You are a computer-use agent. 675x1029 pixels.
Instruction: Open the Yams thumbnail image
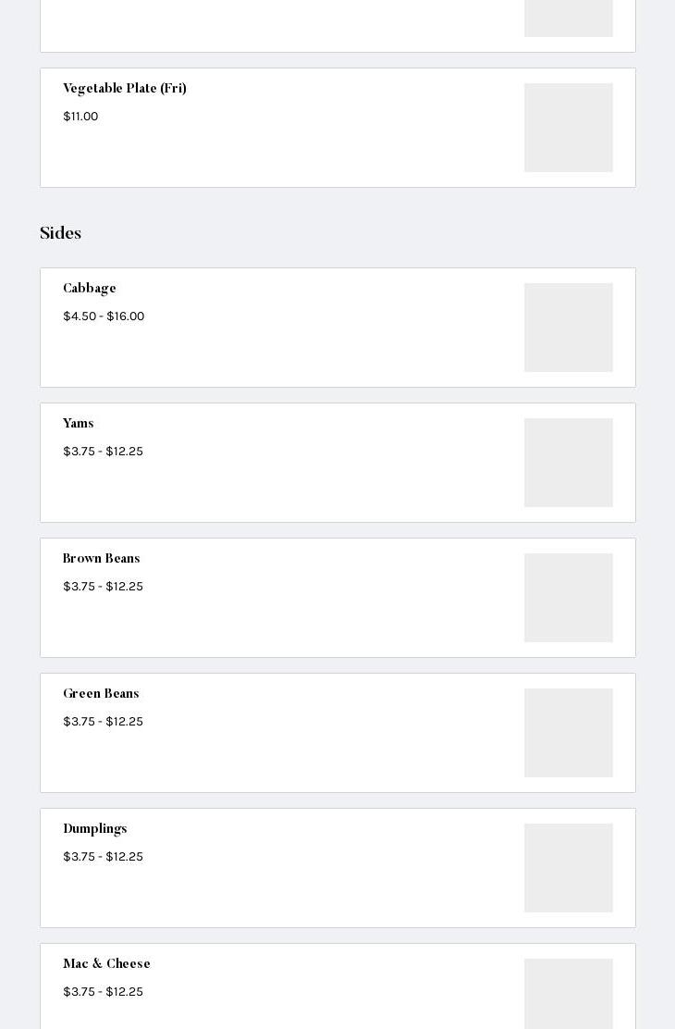click(x=568, y=463)
